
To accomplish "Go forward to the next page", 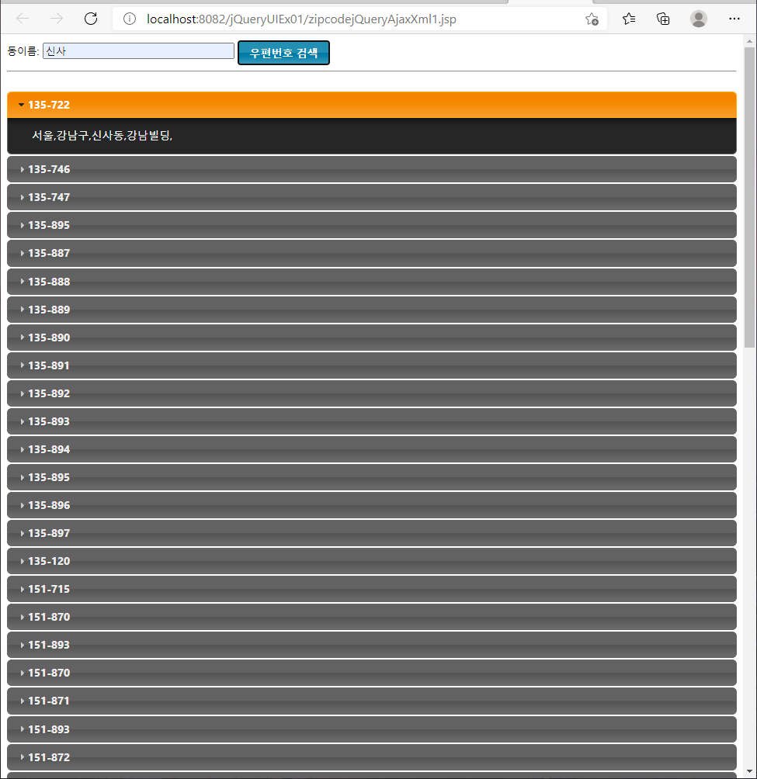I will pyautogui.click(x=57, y=19).
